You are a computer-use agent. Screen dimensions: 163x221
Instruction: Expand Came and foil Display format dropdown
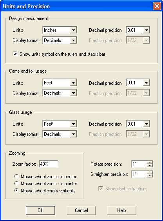pyautogui.click(x=60, y=93)
